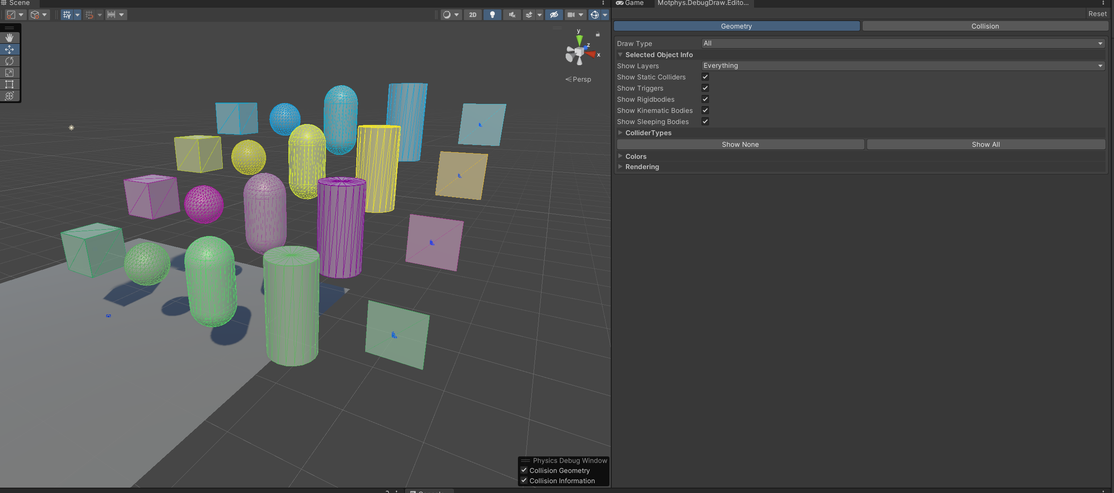Toggle scene audio mute icon

(512, 15)
